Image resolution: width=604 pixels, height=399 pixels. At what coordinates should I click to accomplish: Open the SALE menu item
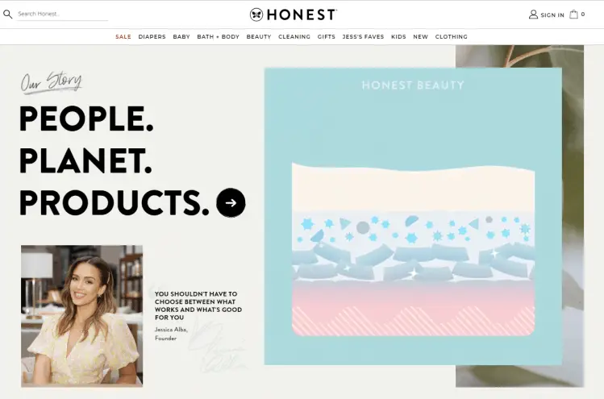pos(123,36)
